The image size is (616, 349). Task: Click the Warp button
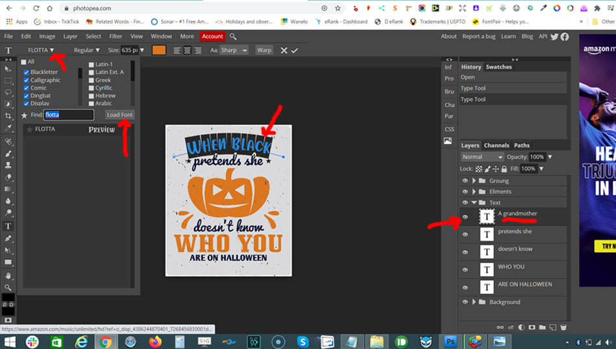(264, 50)
